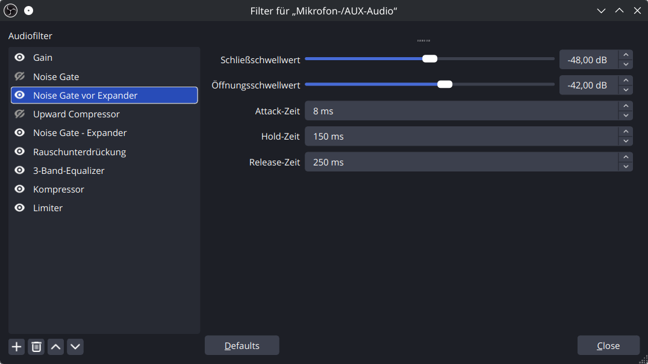Click the Schließschwellwert slider handle

point(430,58)
